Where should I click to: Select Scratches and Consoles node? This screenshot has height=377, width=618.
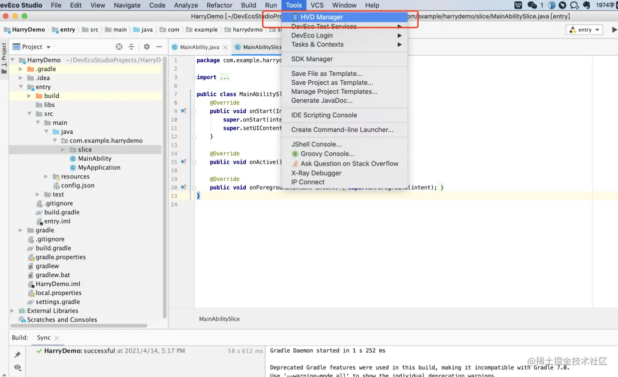[62, 320]
